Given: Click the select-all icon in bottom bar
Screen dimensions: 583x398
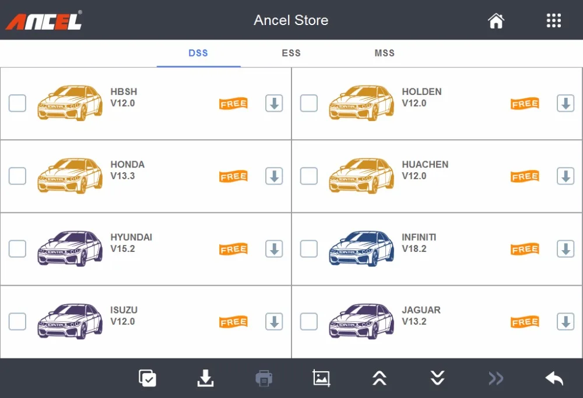Looking at the screenshot, I should pyautogui.click(x=147, y=378).
